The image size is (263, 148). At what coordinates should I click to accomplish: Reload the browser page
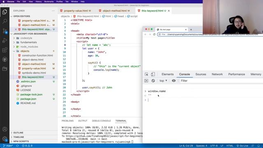click(154, 35)
